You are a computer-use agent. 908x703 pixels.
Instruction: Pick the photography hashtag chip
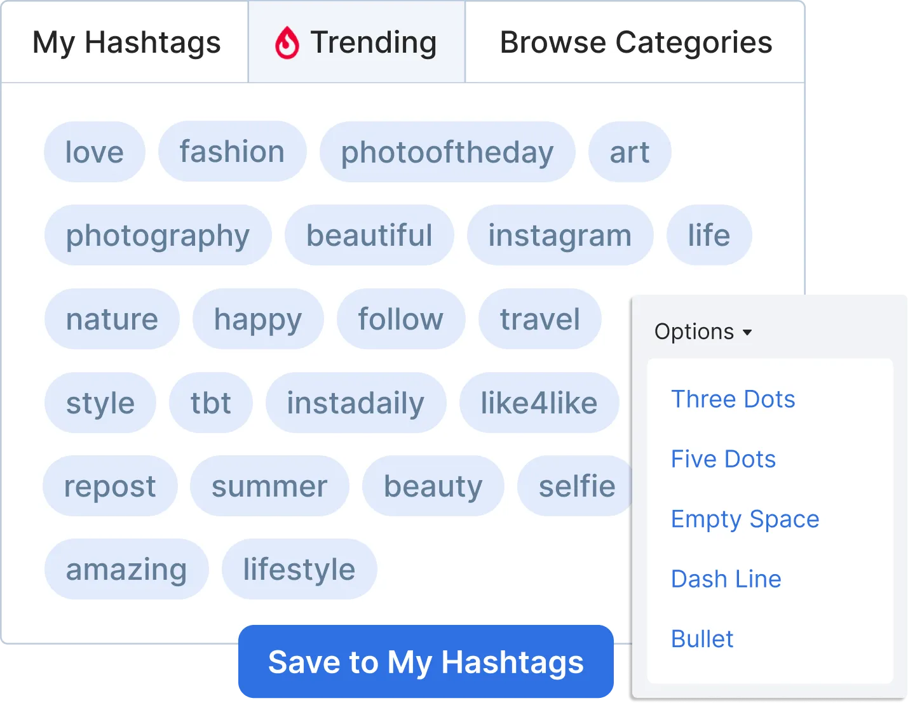click(158, 235)
